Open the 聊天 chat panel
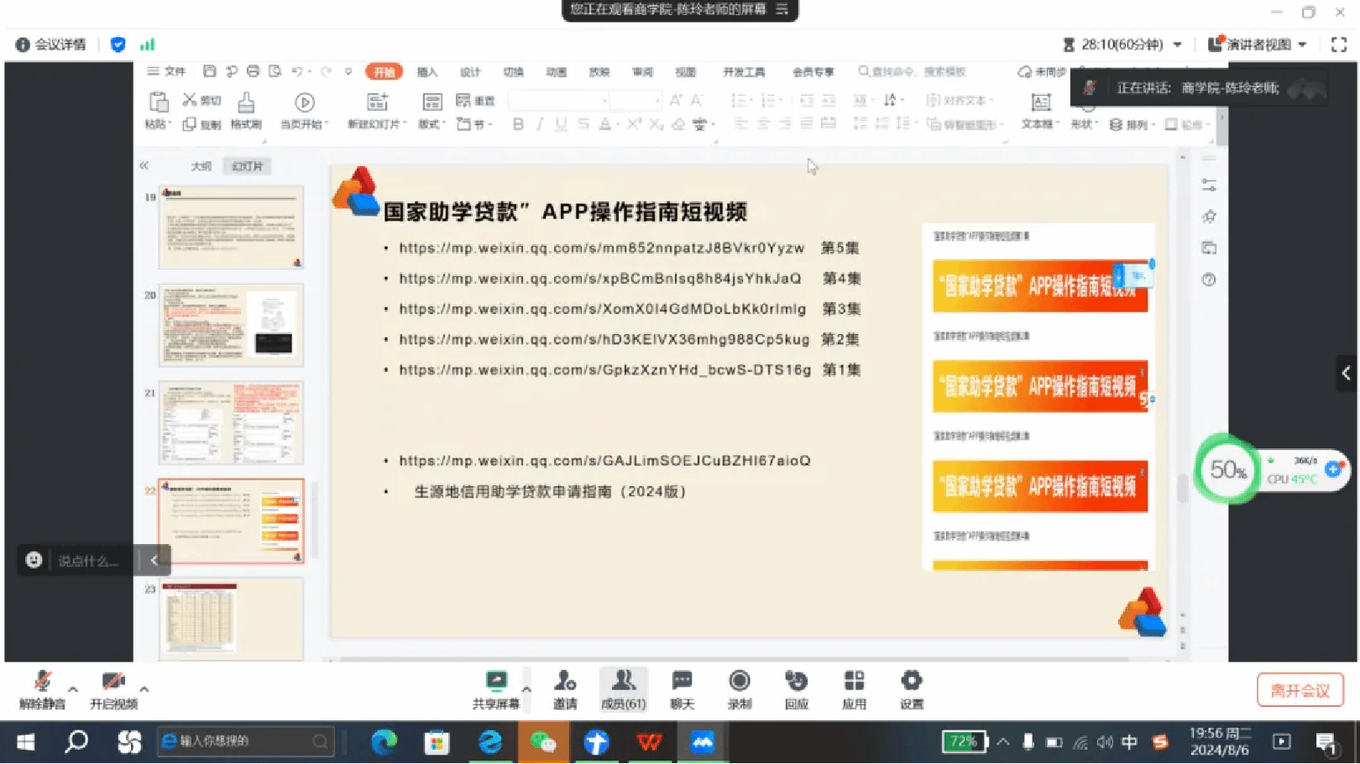 point(682,689)
